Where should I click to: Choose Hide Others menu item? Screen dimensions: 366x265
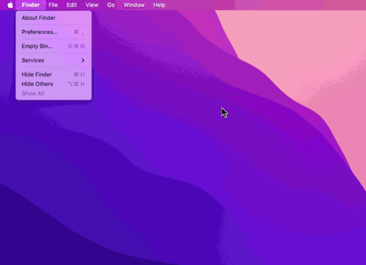click(54, 84)
